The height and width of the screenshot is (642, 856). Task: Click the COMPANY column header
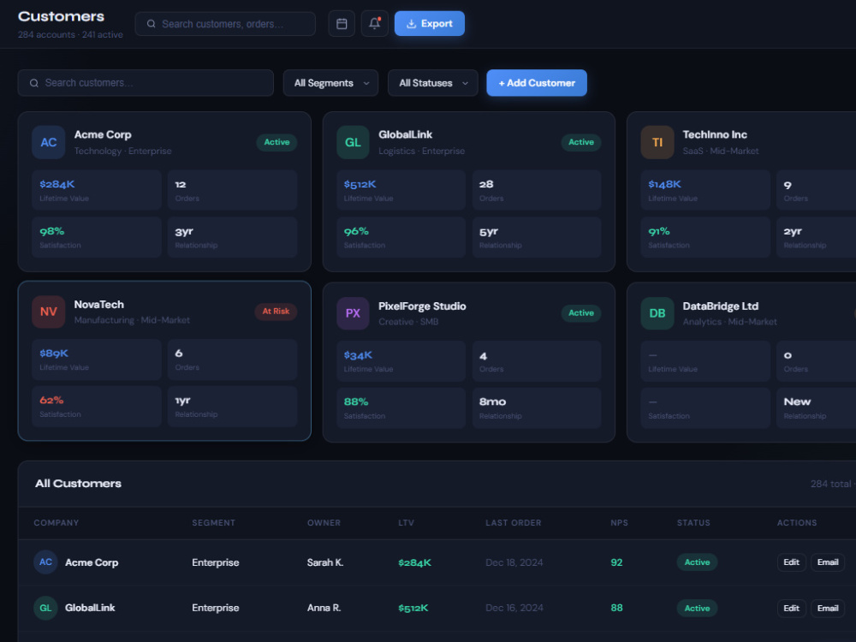click(x=56, y=523)
